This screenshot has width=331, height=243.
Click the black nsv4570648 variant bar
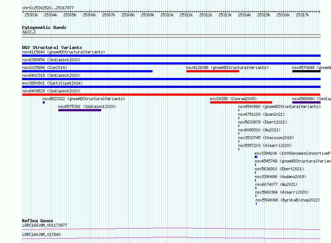(306, 71)
